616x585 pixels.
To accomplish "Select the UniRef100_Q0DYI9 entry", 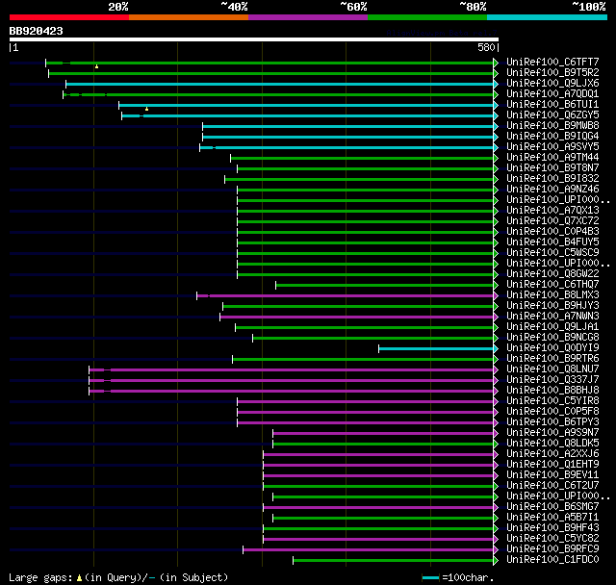I will point(552,348).
